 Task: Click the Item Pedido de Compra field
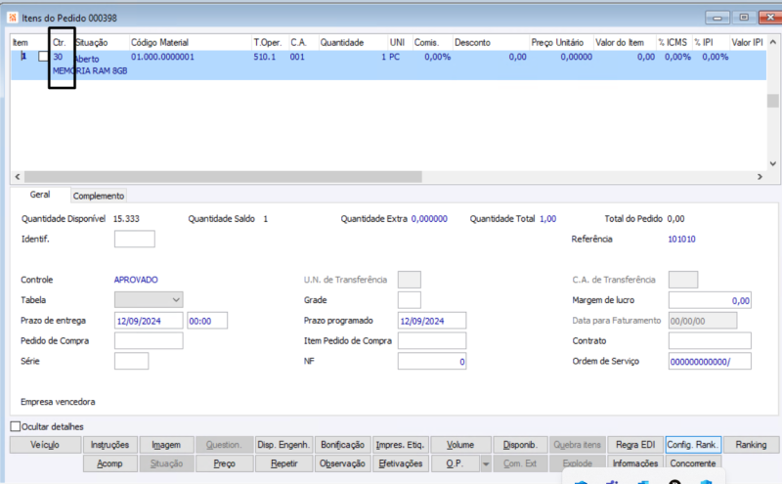coord(432,341)
